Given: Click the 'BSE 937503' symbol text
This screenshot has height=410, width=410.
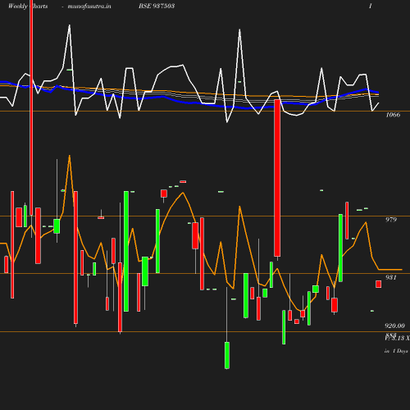Looking at the screenshot, I should coord(157,6).
